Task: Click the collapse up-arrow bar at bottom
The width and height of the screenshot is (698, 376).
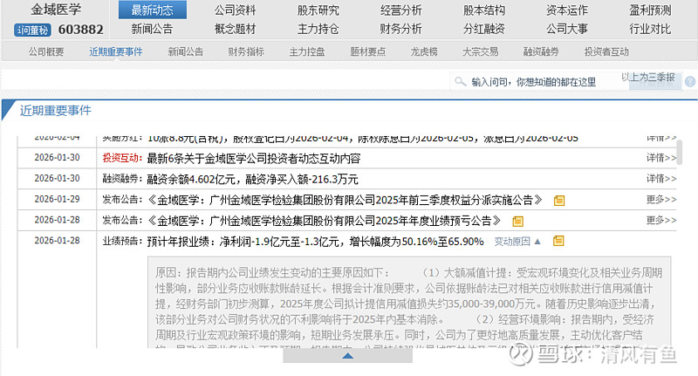Action: (x=347, y=356)
